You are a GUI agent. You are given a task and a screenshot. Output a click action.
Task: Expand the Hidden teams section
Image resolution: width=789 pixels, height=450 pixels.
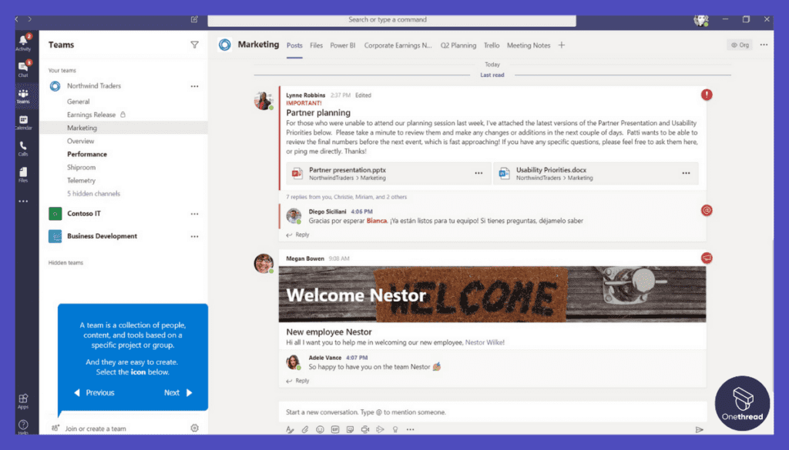tap(65, 262)
